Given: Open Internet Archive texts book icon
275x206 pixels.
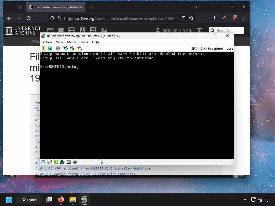Looking at the screenshot, I should pos(61,30).
